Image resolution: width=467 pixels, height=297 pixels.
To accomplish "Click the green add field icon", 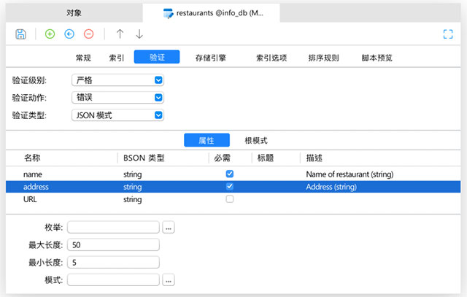I will coord(50,34).
